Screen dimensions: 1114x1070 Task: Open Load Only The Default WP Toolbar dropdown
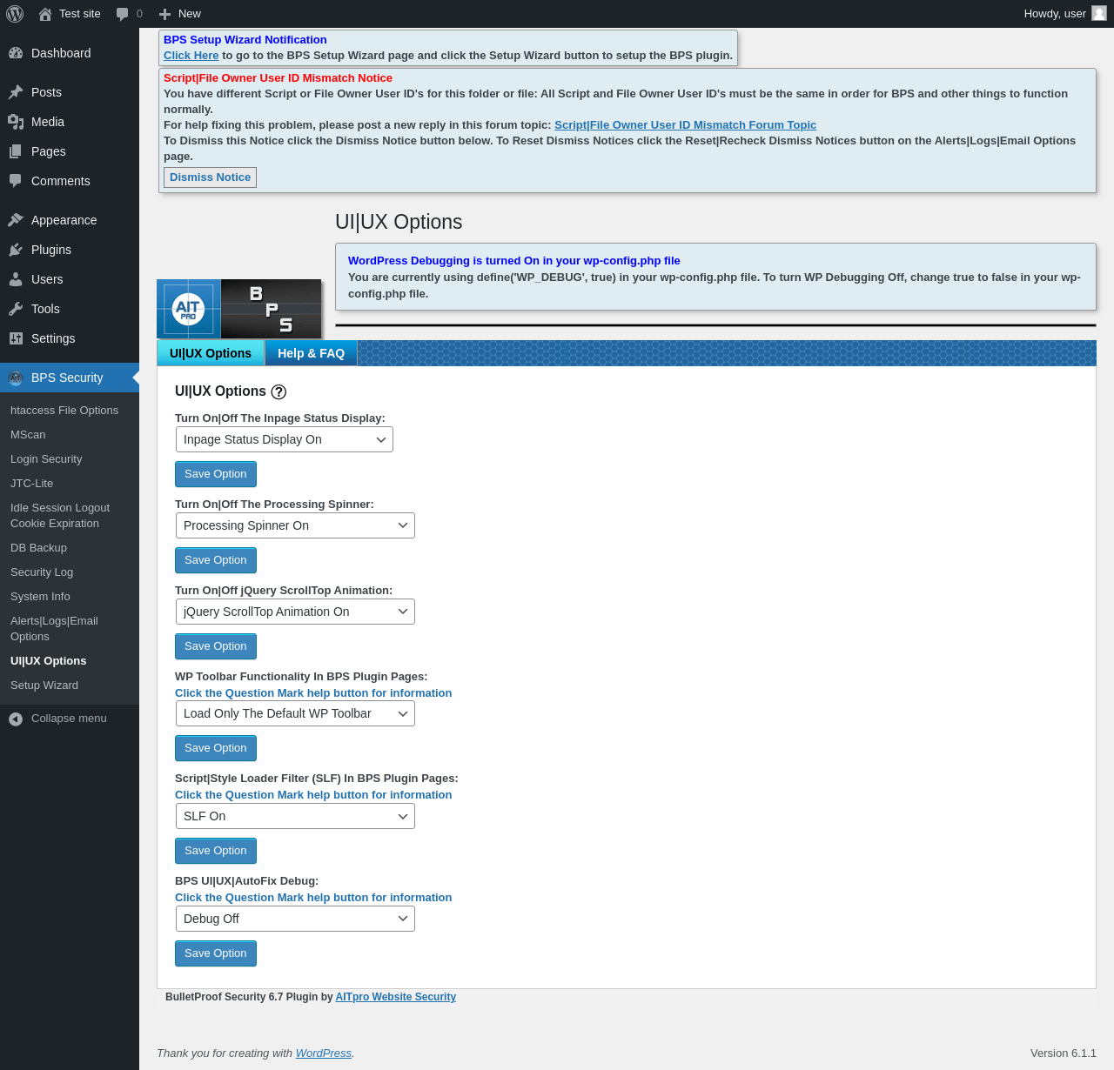(x=295, y=713)
